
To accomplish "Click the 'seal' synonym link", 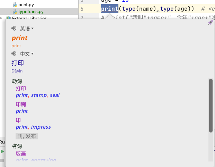I will pos(55,95).
